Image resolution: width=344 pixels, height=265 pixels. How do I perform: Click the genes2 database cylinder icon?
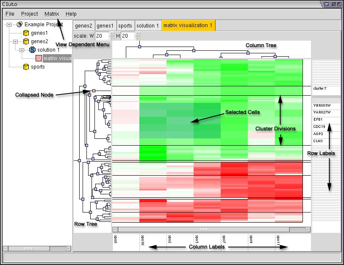tap(26, 41)
